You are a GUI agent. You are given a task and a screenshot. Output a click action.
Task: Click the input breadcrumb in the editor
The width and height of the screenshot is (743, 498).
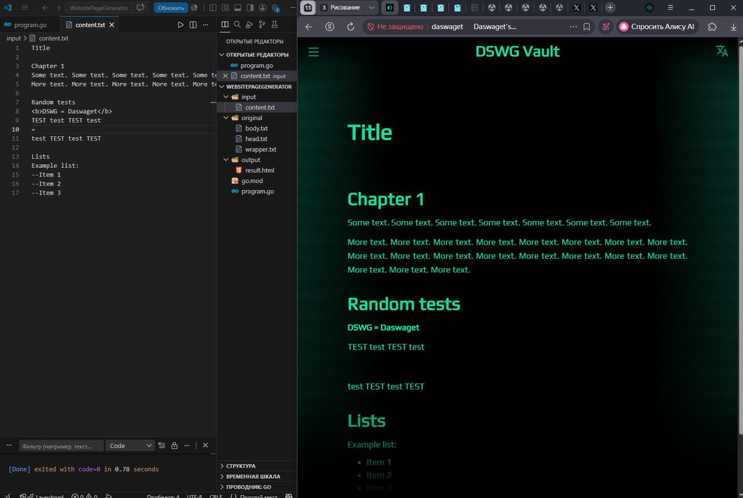click(14, 38)
